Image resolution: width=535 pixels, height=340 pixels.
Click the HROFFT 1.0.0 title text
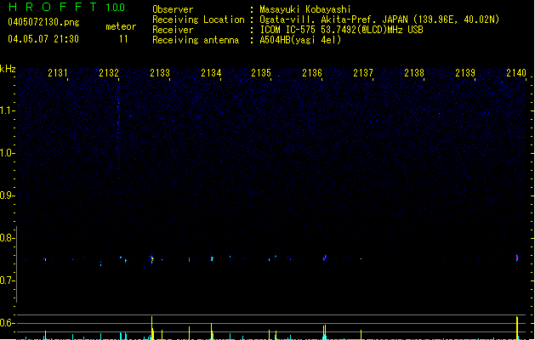tap(67, 7)
